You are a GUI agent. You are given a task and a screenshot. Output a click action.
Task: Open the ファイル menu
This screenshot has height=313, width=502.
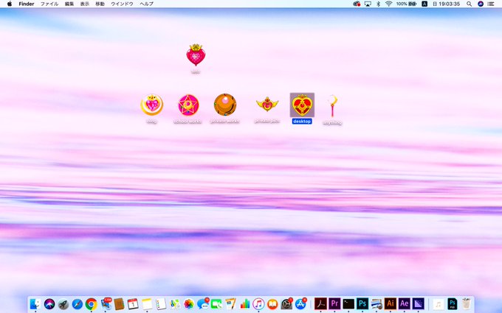point(49,4)
